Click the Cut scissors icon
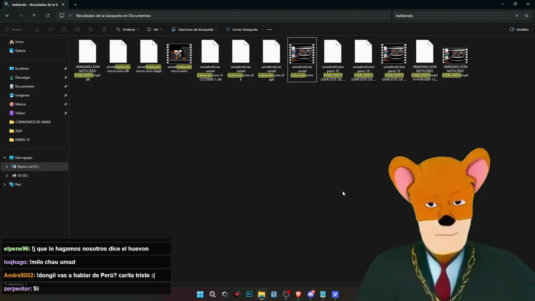 [x=37, y=29]
